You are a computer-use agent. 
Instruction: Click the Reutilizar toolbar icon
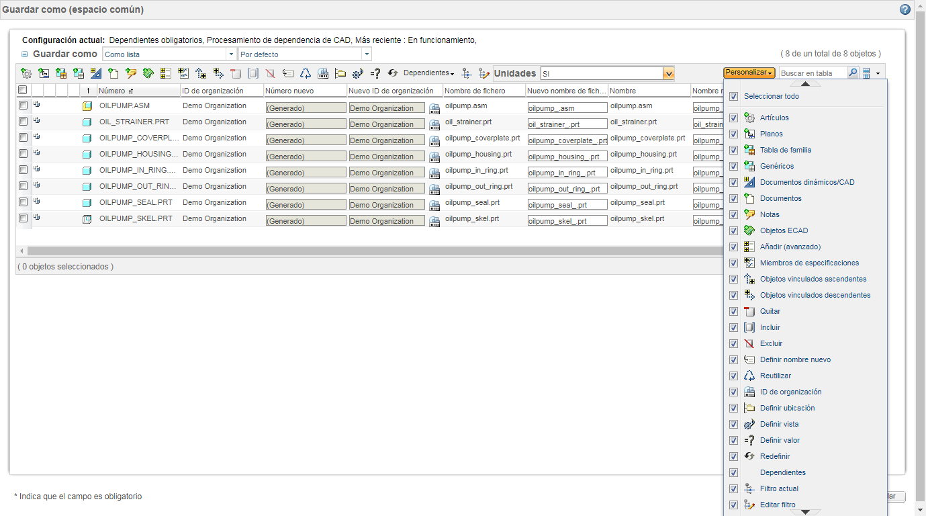click(x=306, y=73)
